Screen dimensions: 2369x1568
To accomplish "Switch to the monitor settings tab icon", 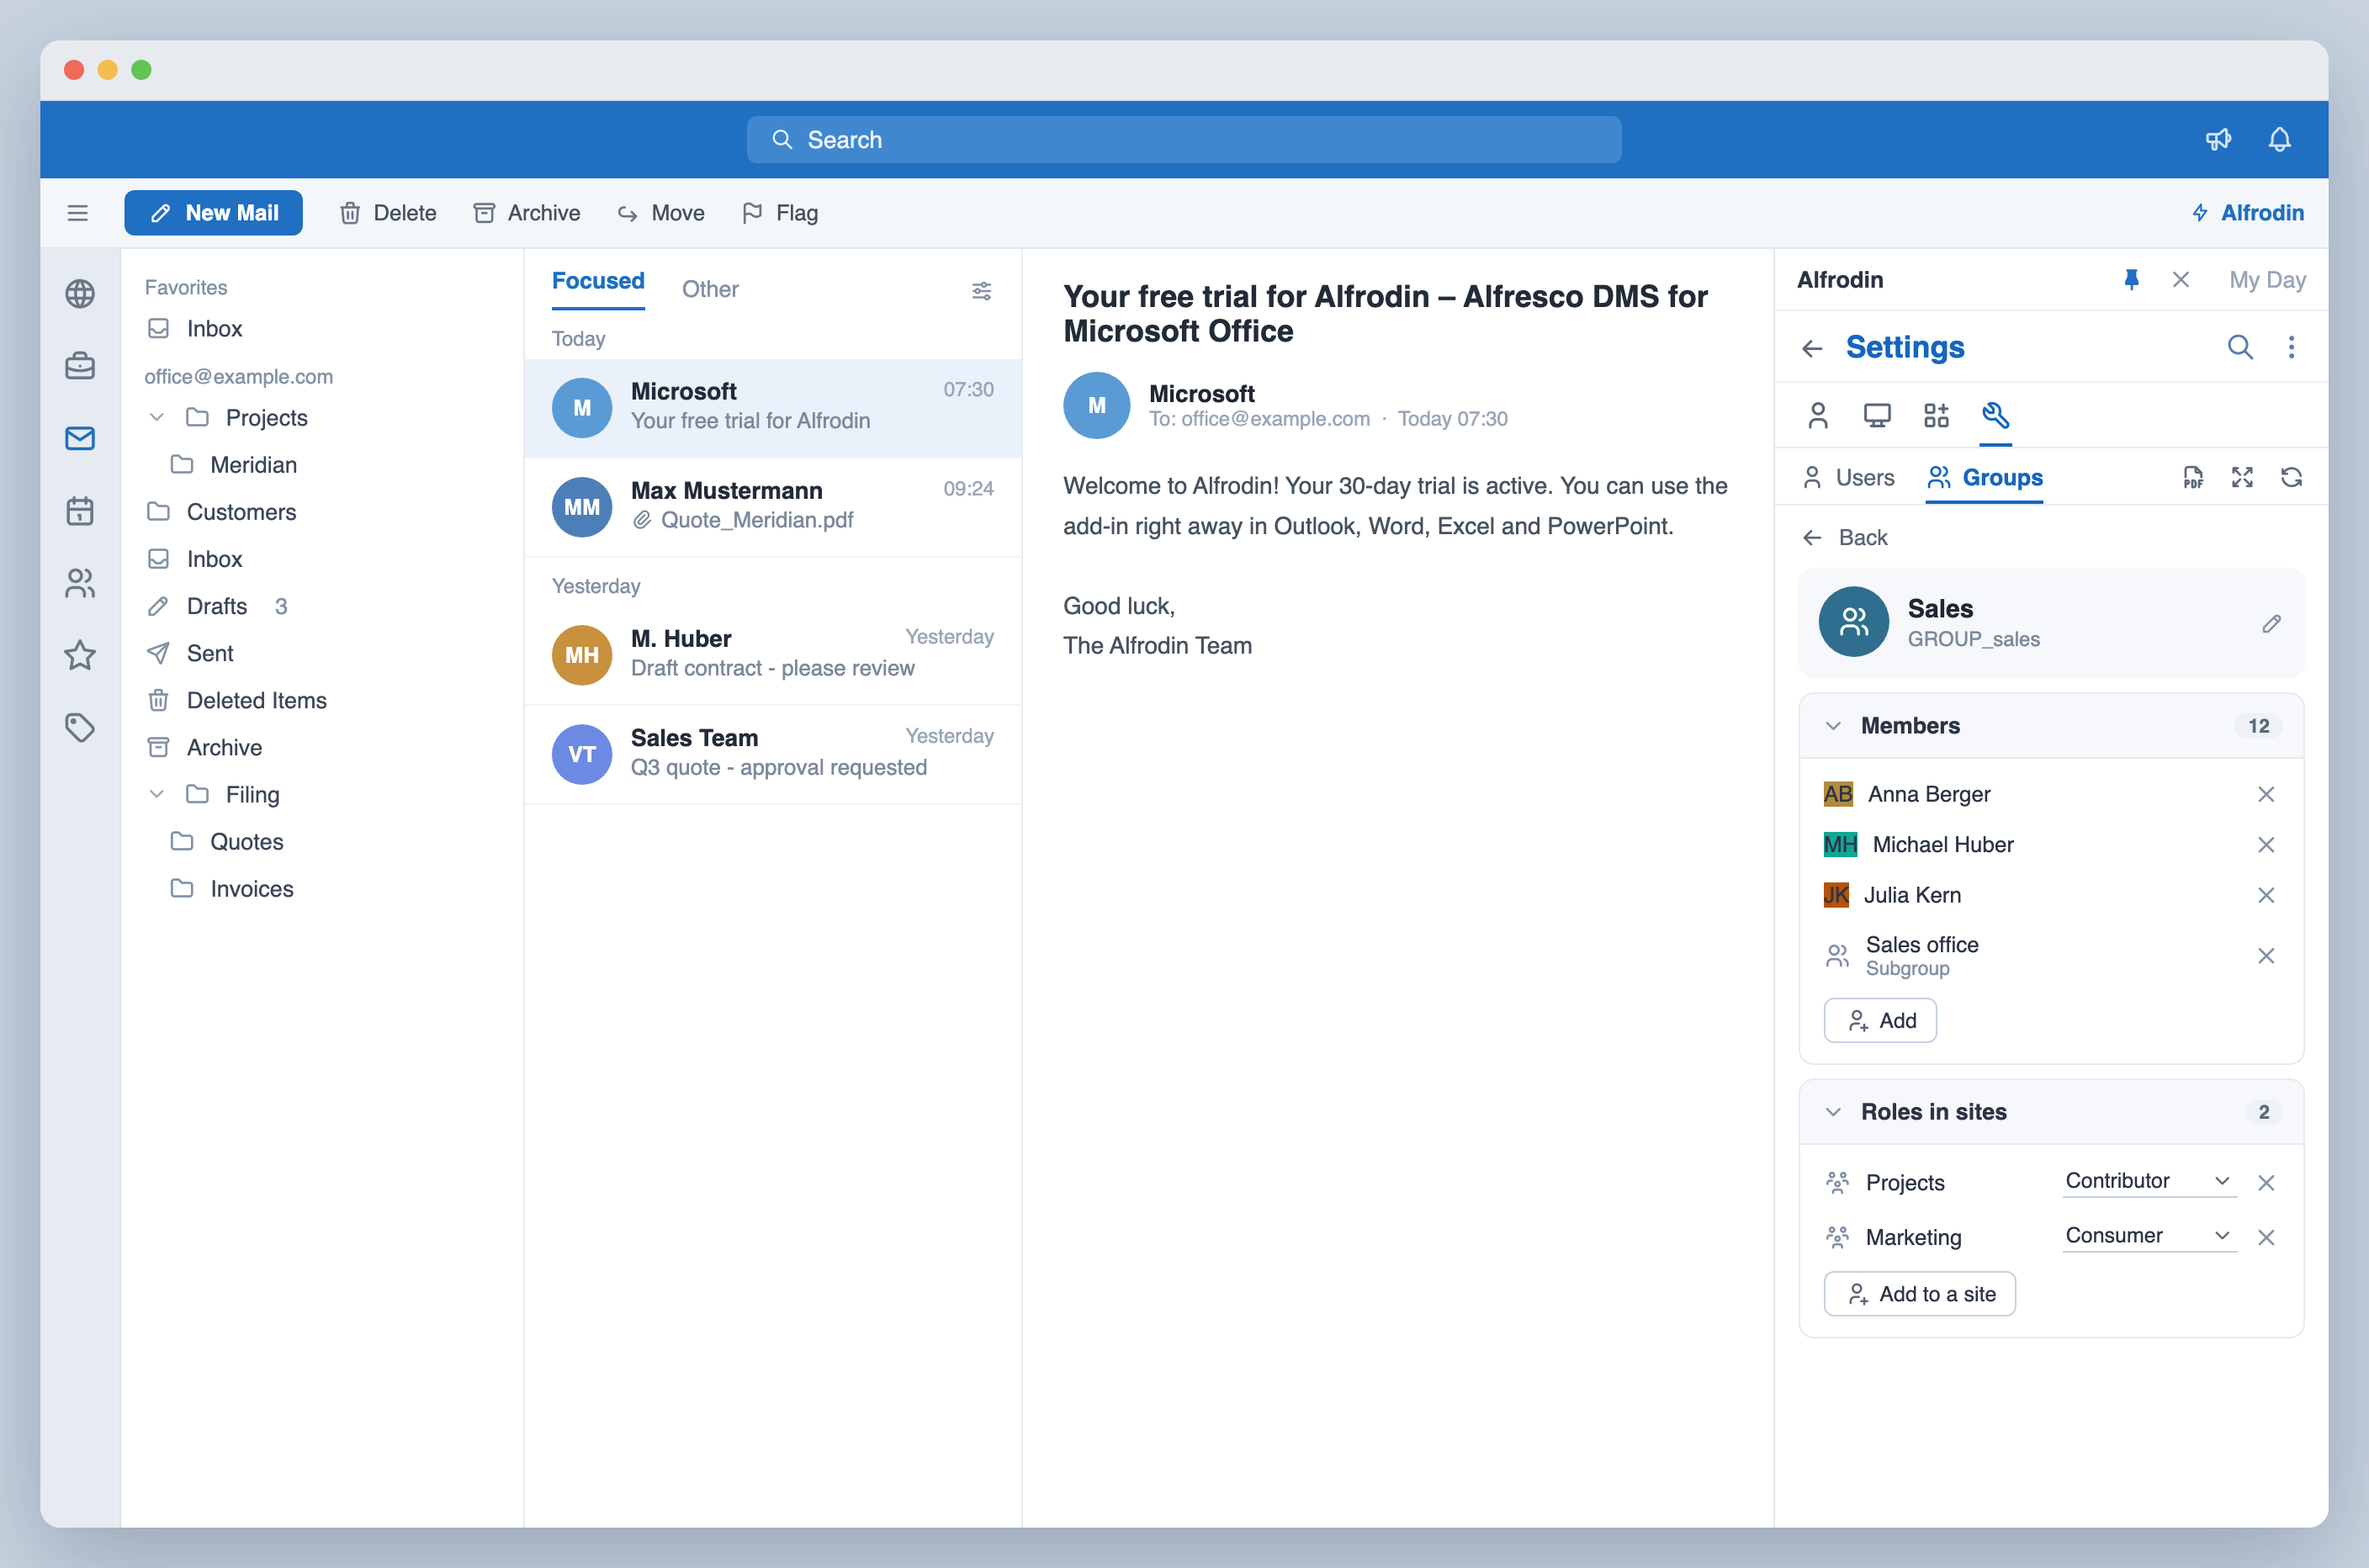I will click(1877, 415).
